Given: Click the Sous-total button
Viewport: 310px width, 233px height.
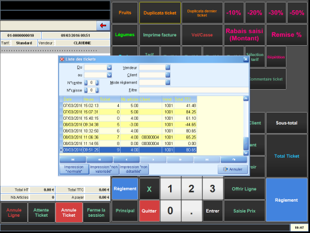Looking at the screenshot, I should pos(286,123).
